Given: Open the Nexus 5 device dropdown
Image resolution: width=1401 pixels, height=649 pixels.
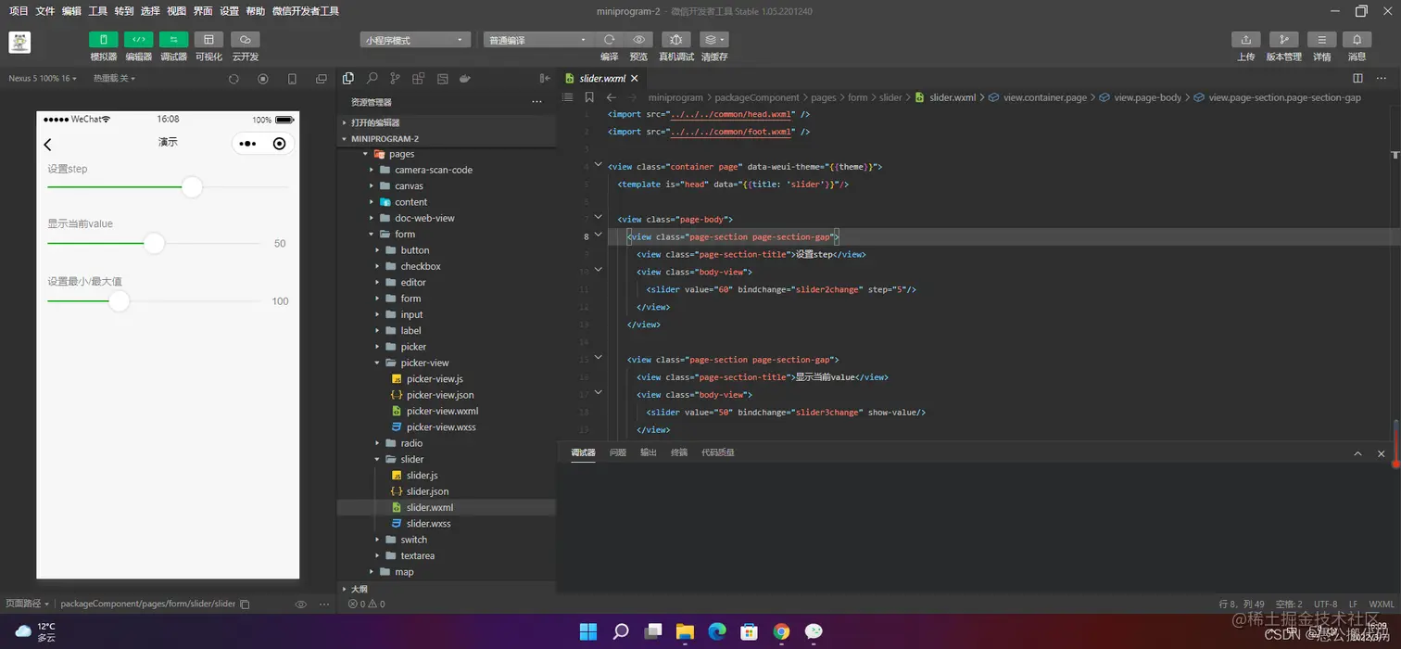Looking at the screenshot, I should tap(43, 79).
